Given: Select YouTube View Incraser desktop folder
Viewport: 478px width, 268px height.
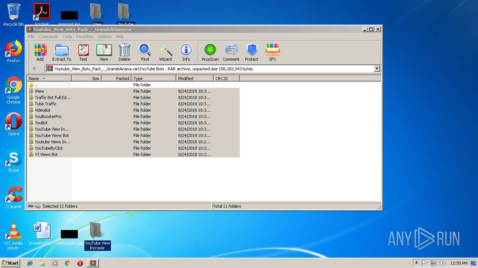Looking at the screenshot, I should point(97,236).
